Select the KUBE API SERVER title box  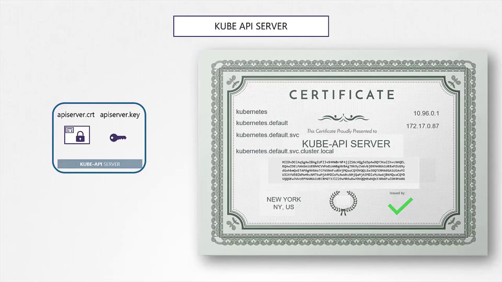[251, 26]
